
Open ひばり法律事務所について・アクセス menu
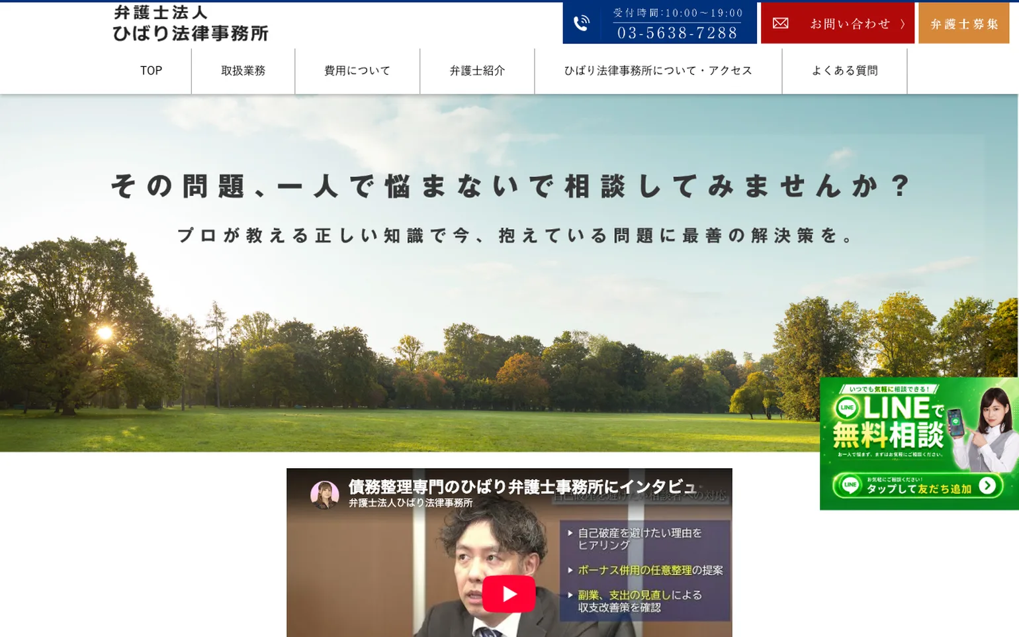658,71
